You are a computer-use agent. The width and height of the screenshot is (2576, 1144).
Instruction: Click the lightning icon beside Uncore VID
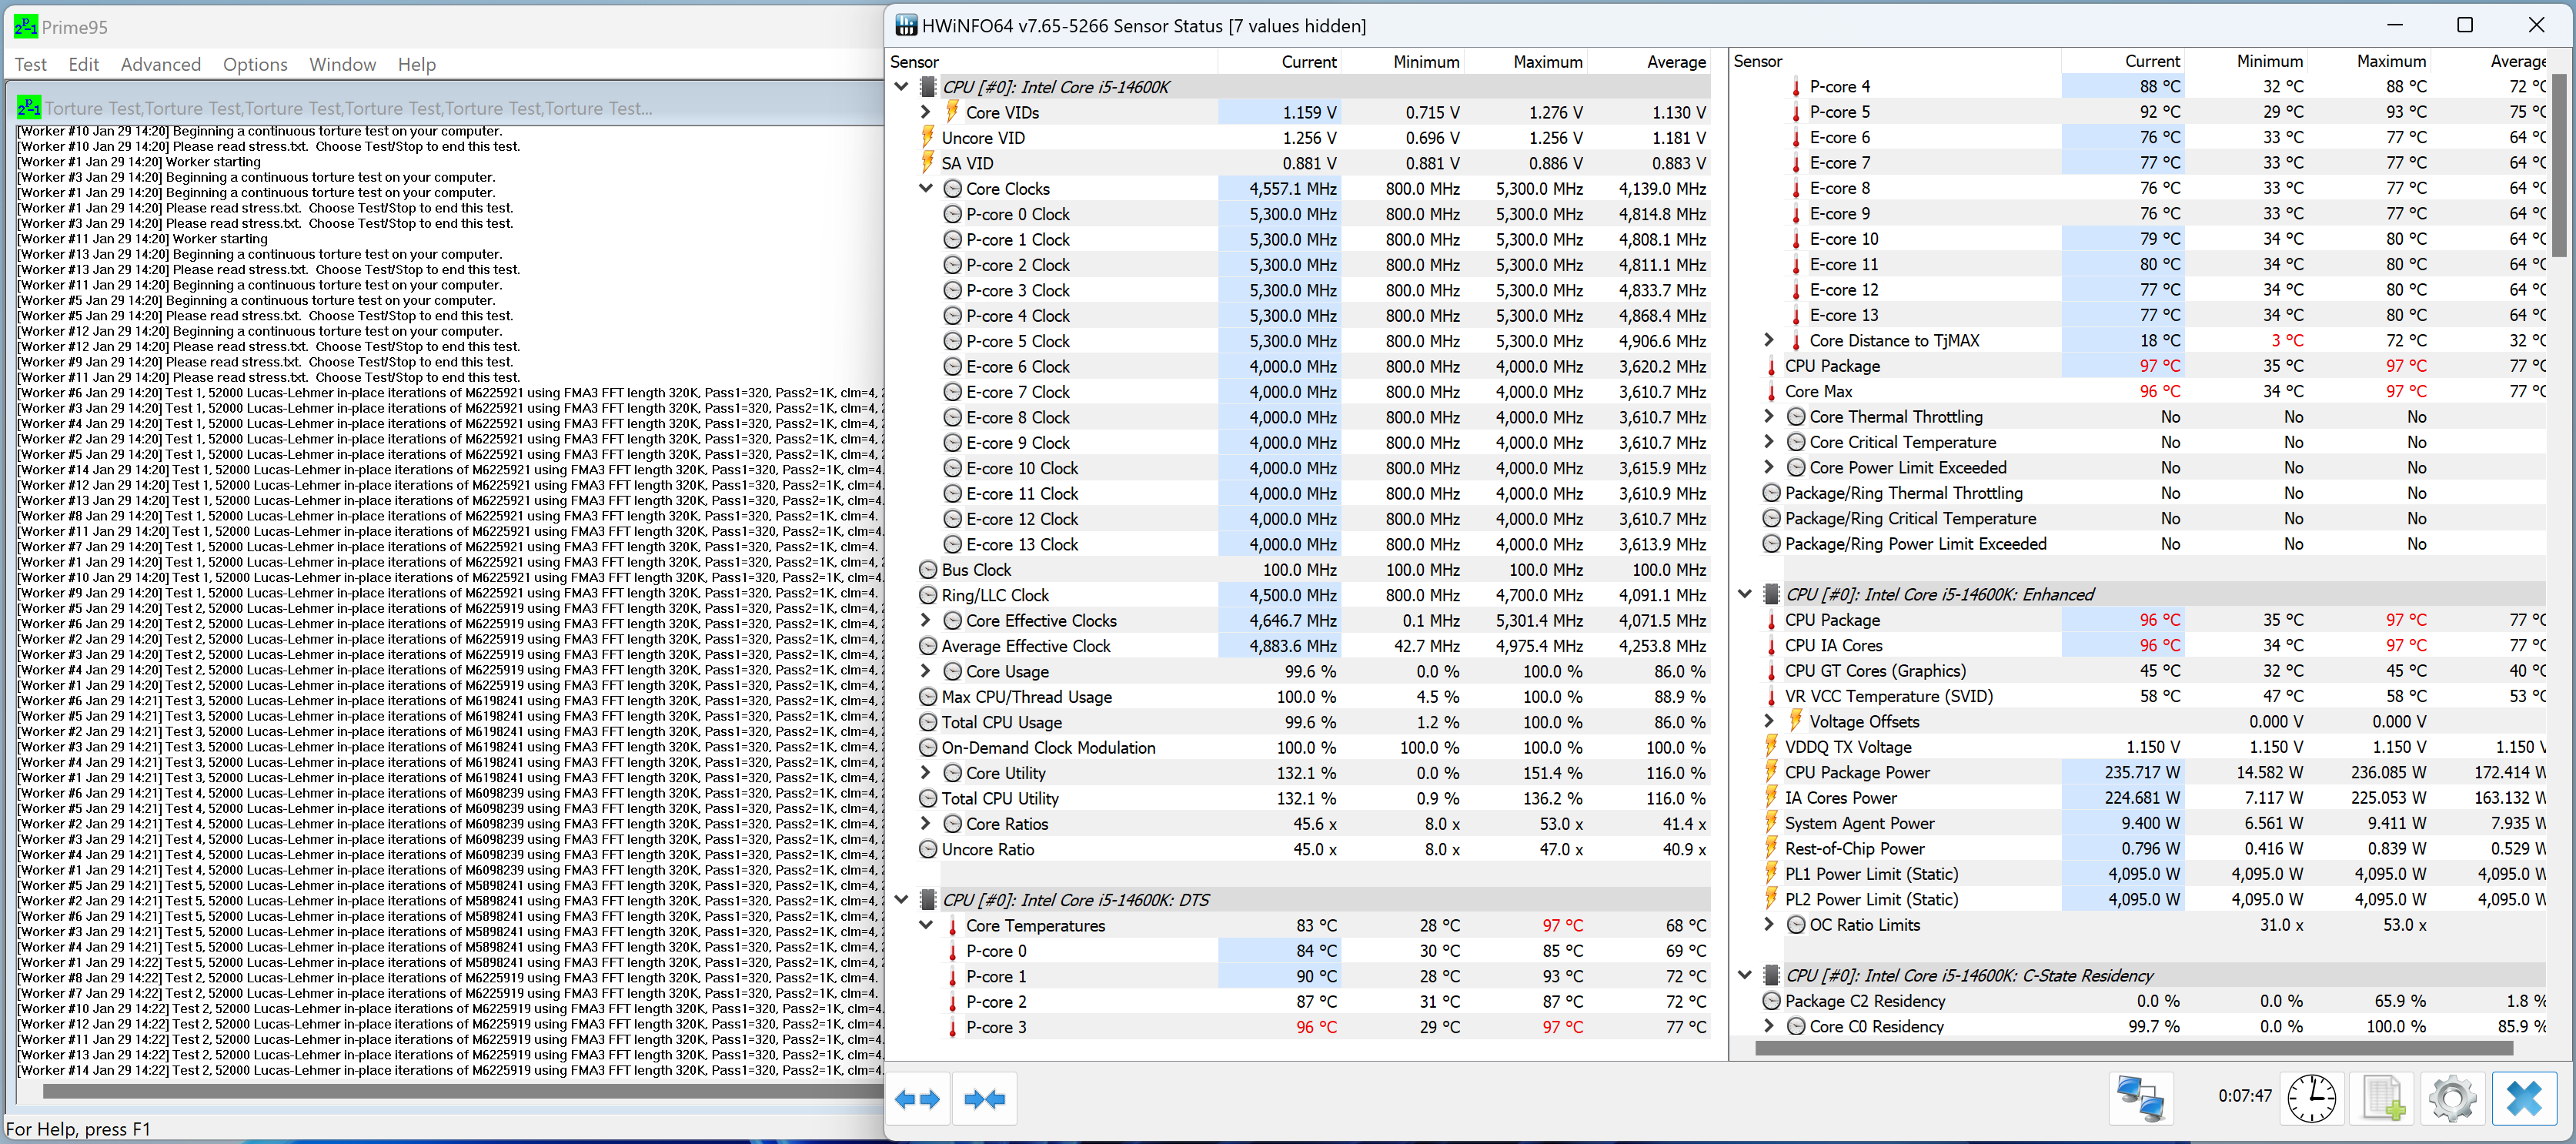point(927,137)
